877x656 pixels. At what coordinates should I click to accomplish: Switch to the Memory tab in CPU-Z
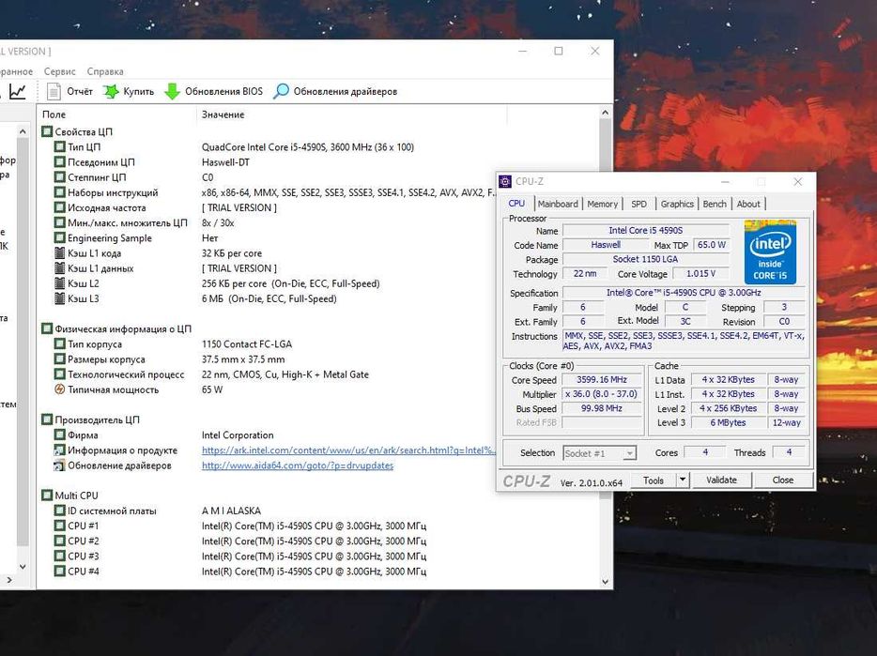tap(603, 205)
